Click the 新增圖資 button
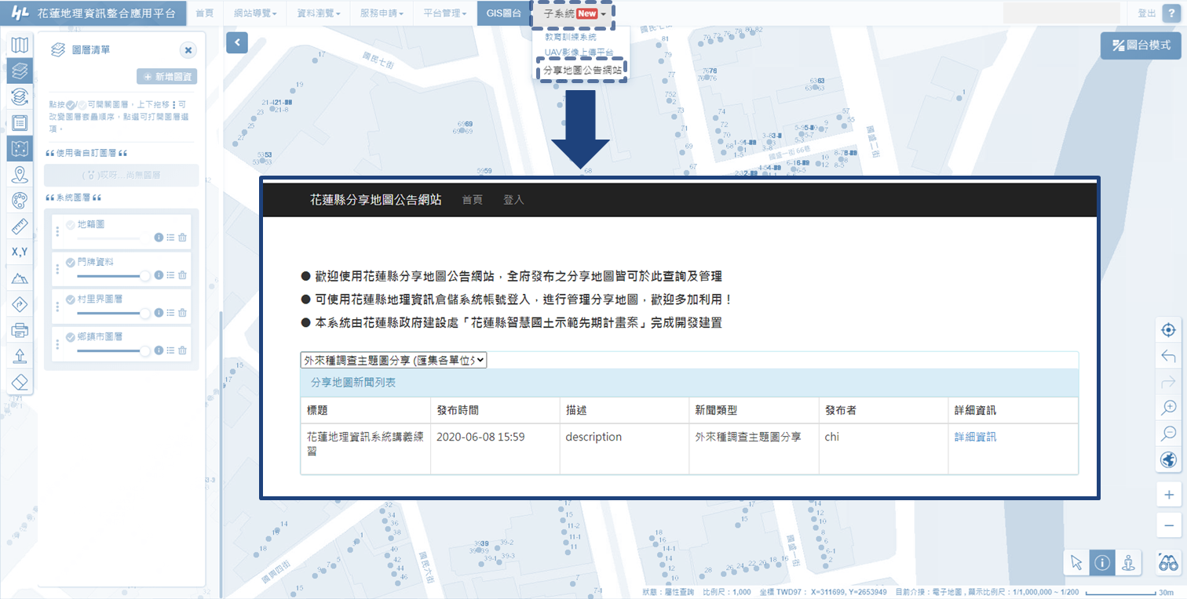Image resolution: width=1187 pixels, height=599 pixels. tap(167, 77)
